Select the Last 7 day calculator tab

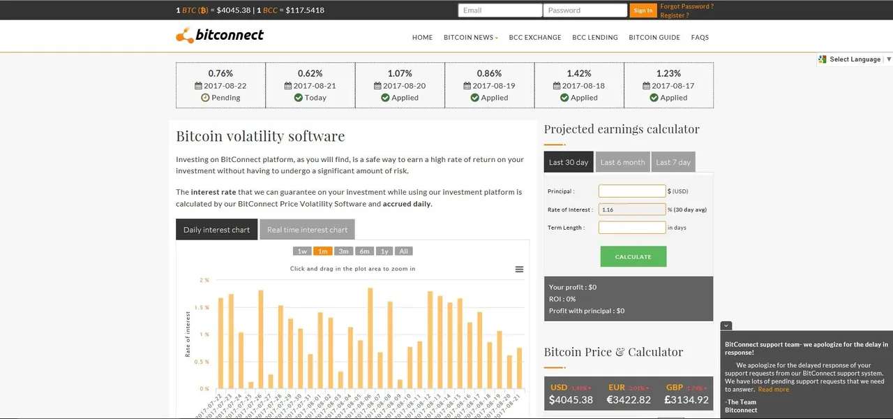coord(674,162)
